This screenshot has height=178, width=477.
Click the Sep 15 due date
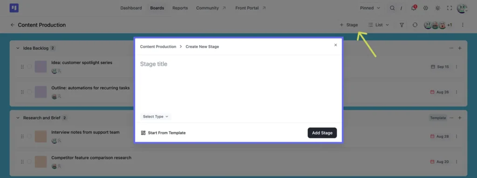pos(440,67)
